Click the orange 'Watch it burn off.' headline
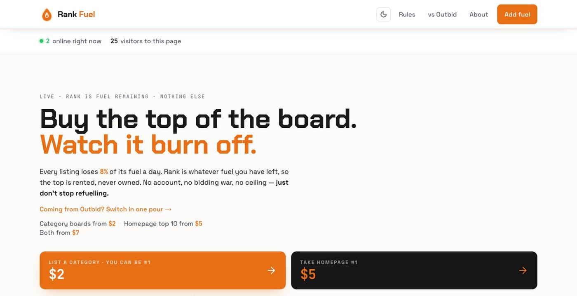Viewport: 577px width, 296px height. tap(148, 144)
